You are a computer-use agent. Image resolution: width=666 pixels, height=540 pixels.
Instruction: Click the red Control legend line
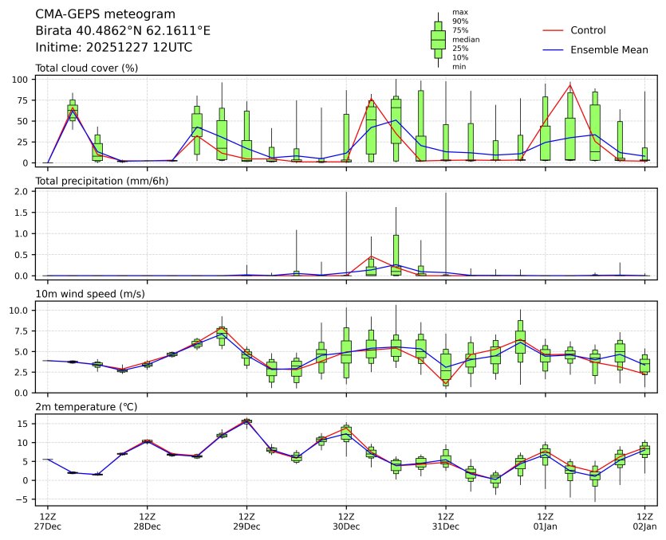[553, 30]
